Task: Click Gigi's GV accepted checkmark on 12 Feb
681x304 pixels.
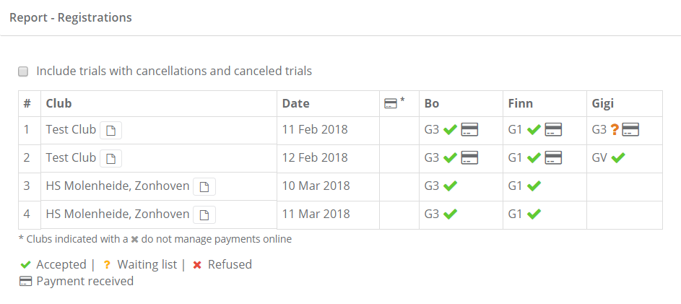Action: point(618,157)
